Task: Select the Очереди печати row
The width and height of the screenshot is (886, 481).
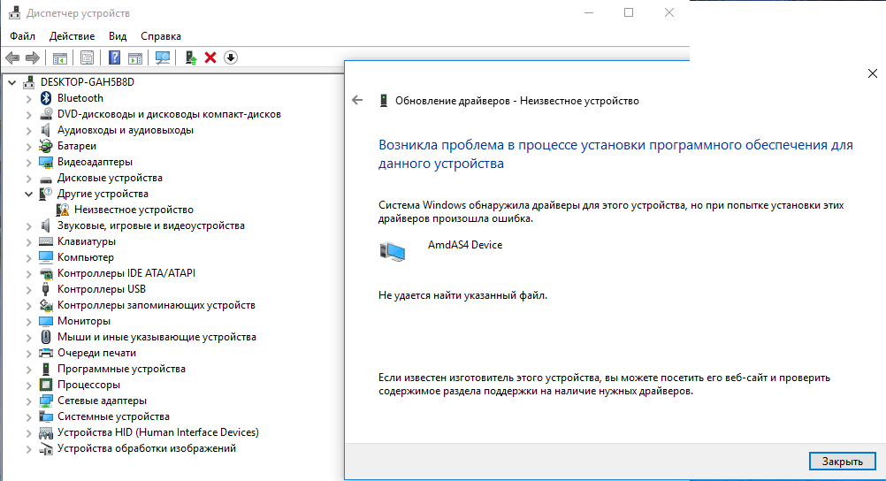Action: coord(96,353)
